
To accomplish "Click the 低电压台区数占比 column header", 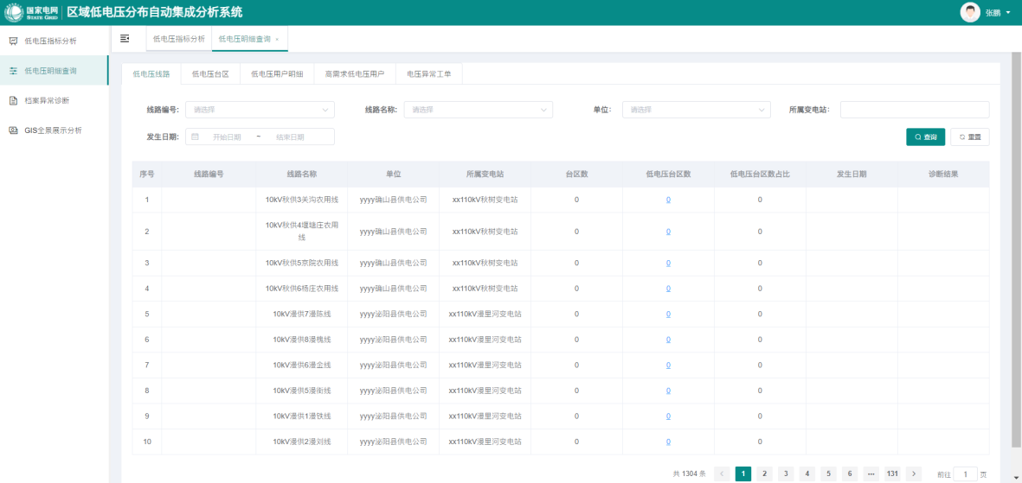I will [x=760, y=174].
